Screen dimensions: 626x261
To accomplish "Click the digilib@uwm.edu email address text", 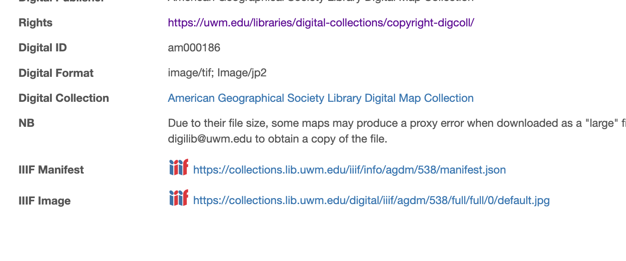I will coord(209,139).
